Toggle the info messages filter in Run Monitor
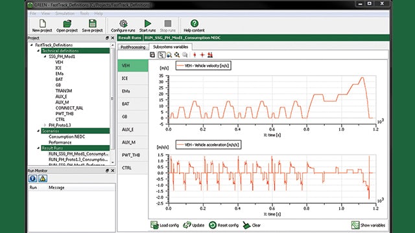The image size is (415, 233). (33, 179)
